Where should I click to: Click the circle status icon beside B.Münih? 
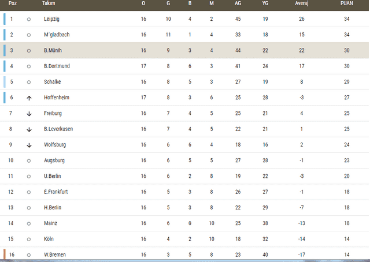click(29, 51)
